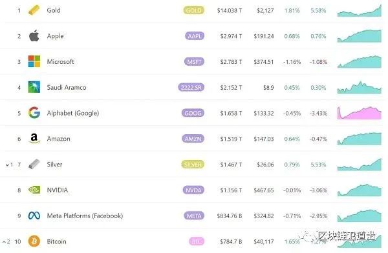
Task: Select the Silver bar icon
Action: coord(34,165)
